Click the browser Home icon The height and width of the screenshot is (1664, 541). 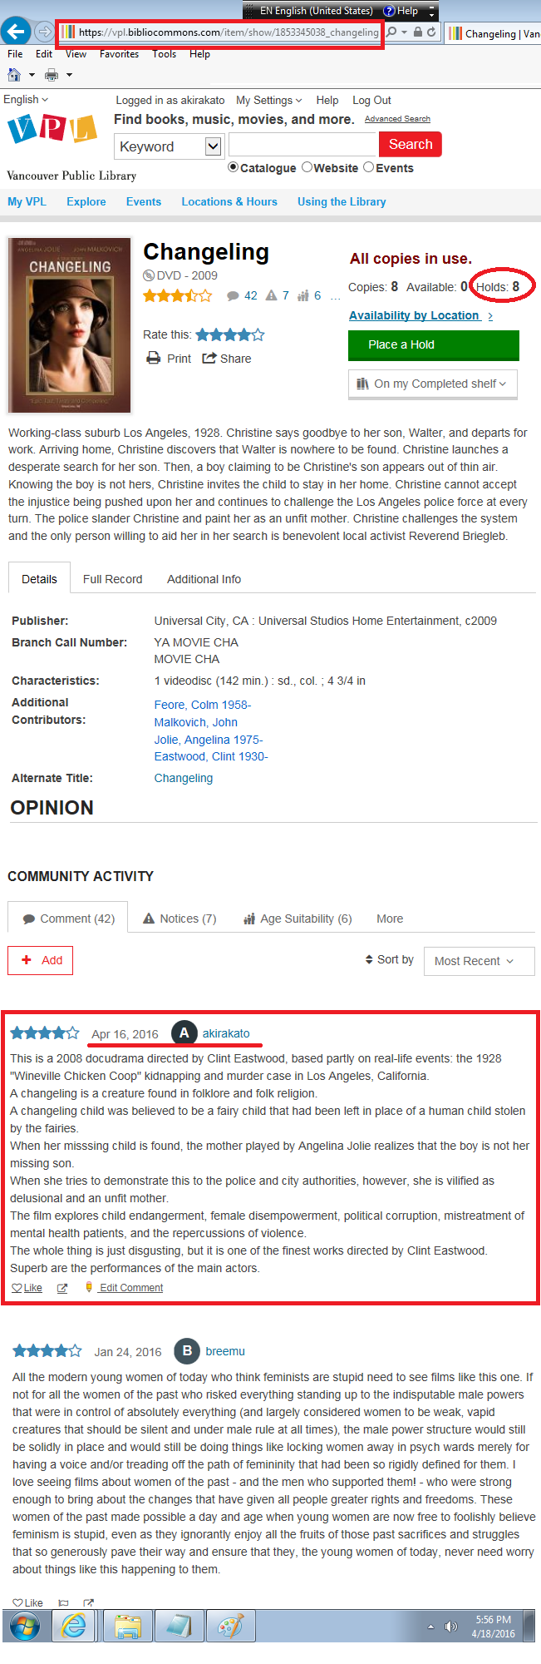13,75
